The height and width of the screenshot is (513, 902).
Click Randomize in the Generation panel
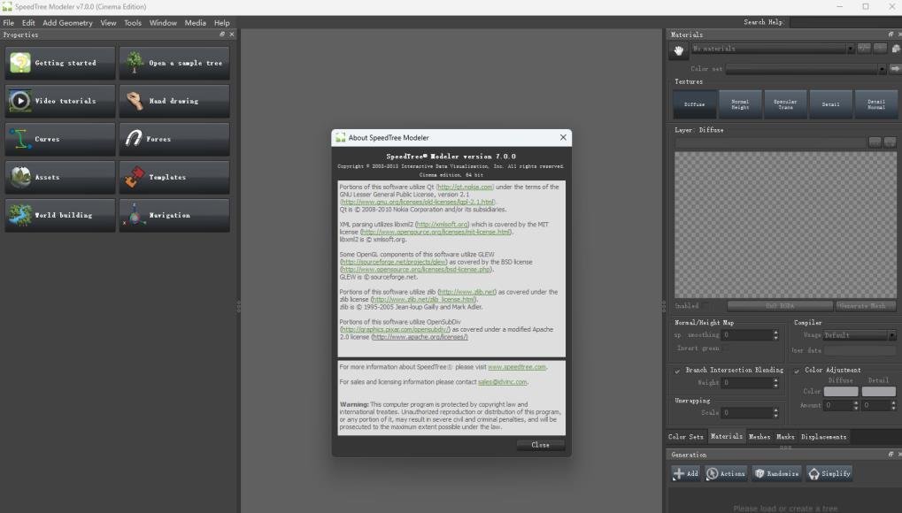point(776,473)
